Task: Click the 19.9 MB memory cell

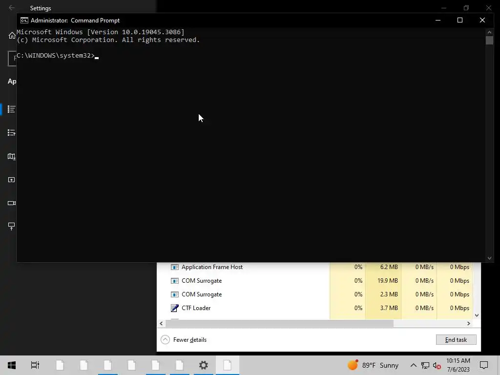Action: click(383, 281)
